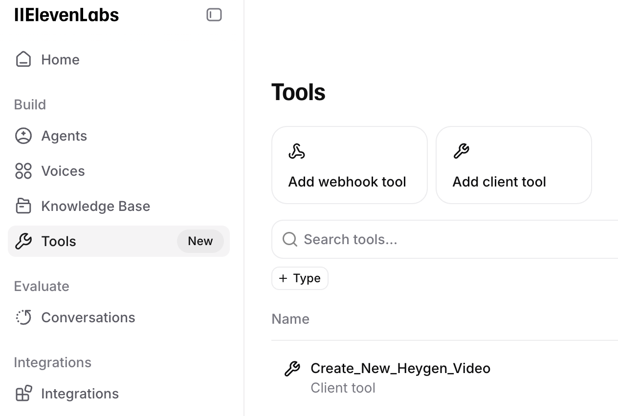Click the magnifier icon in the search bar
This screenshot has width=618, height=416.
pyautogui.click(x=289, y=239)
